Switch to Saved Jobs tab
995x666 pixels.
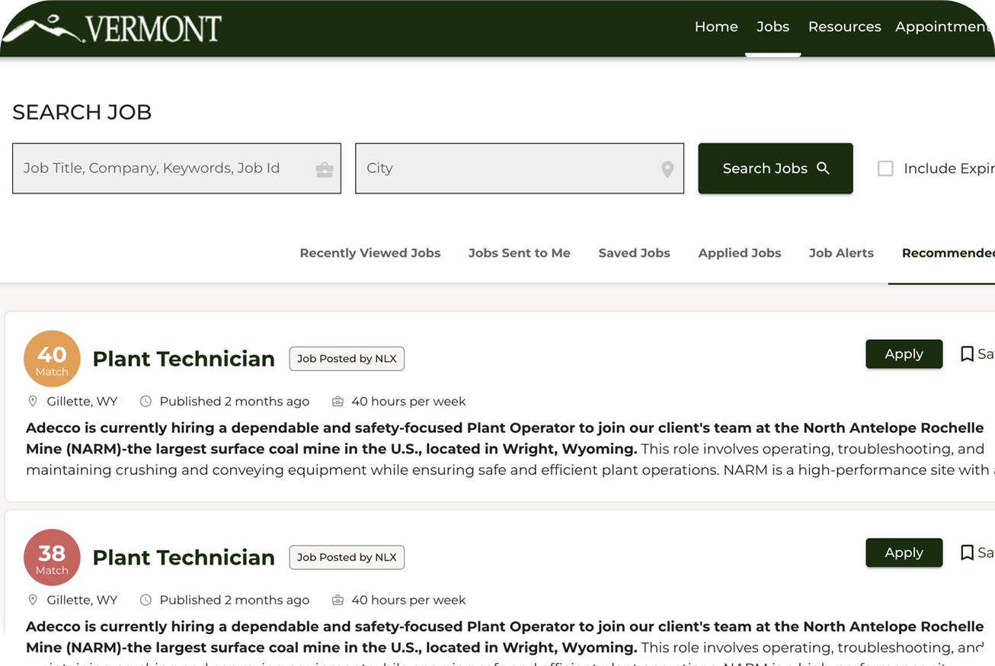634,253
